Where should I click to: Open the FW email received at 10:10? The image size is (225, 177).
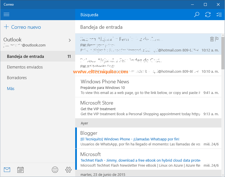coord(148,65)
